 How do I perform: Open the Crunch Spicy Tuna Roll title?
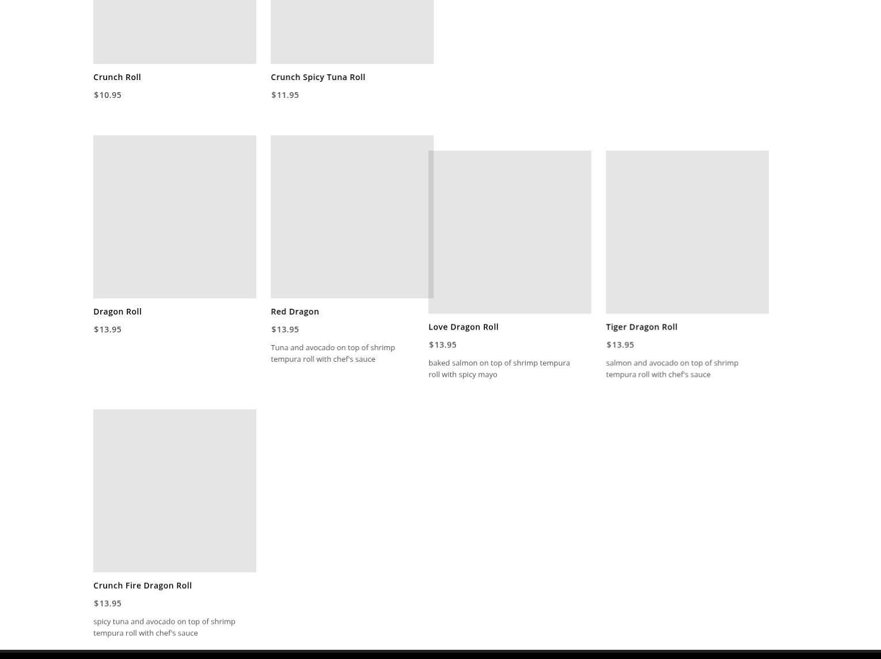318,77
